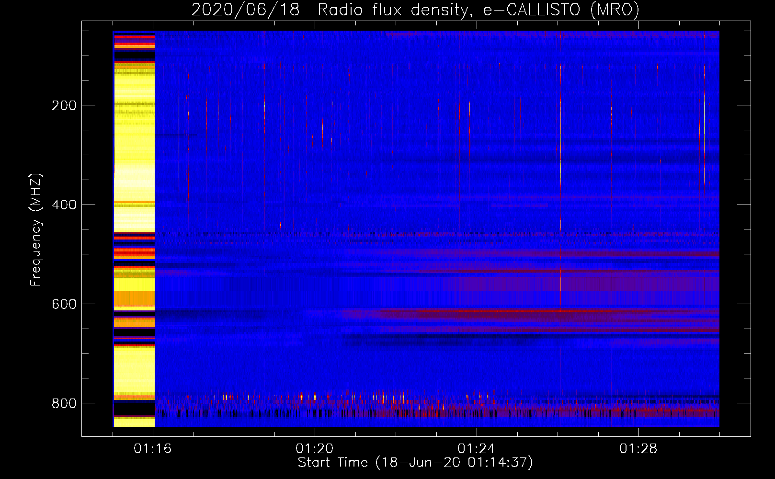
Task: Click the bright yellow calibration band at spectrogram start
Action: (134, 228)
